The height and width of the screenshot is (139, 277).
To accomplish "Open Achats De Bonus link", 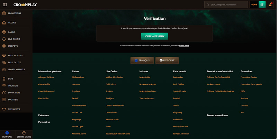I will click(79, 105).
